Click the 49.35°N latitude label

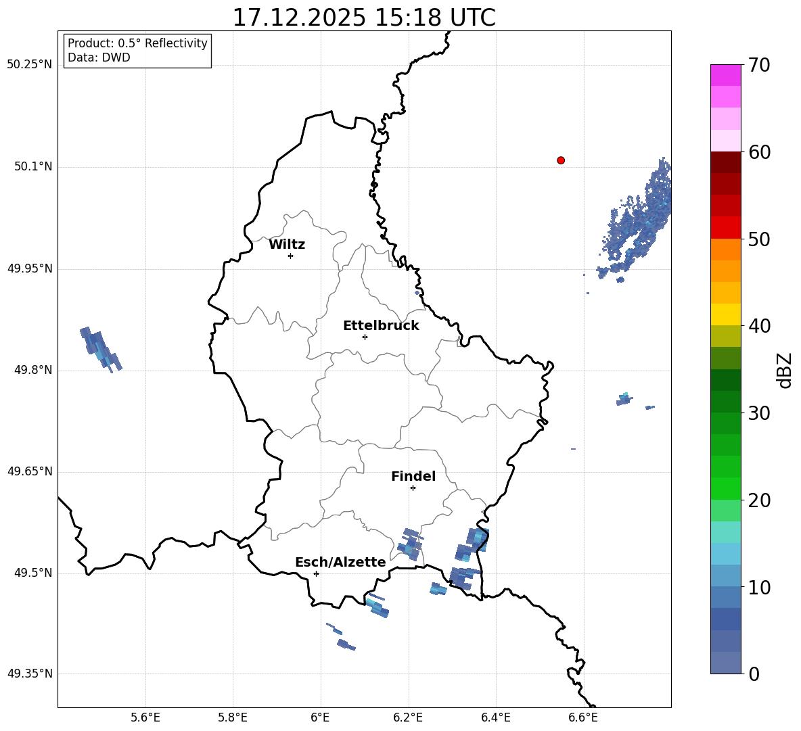[30, 674]
